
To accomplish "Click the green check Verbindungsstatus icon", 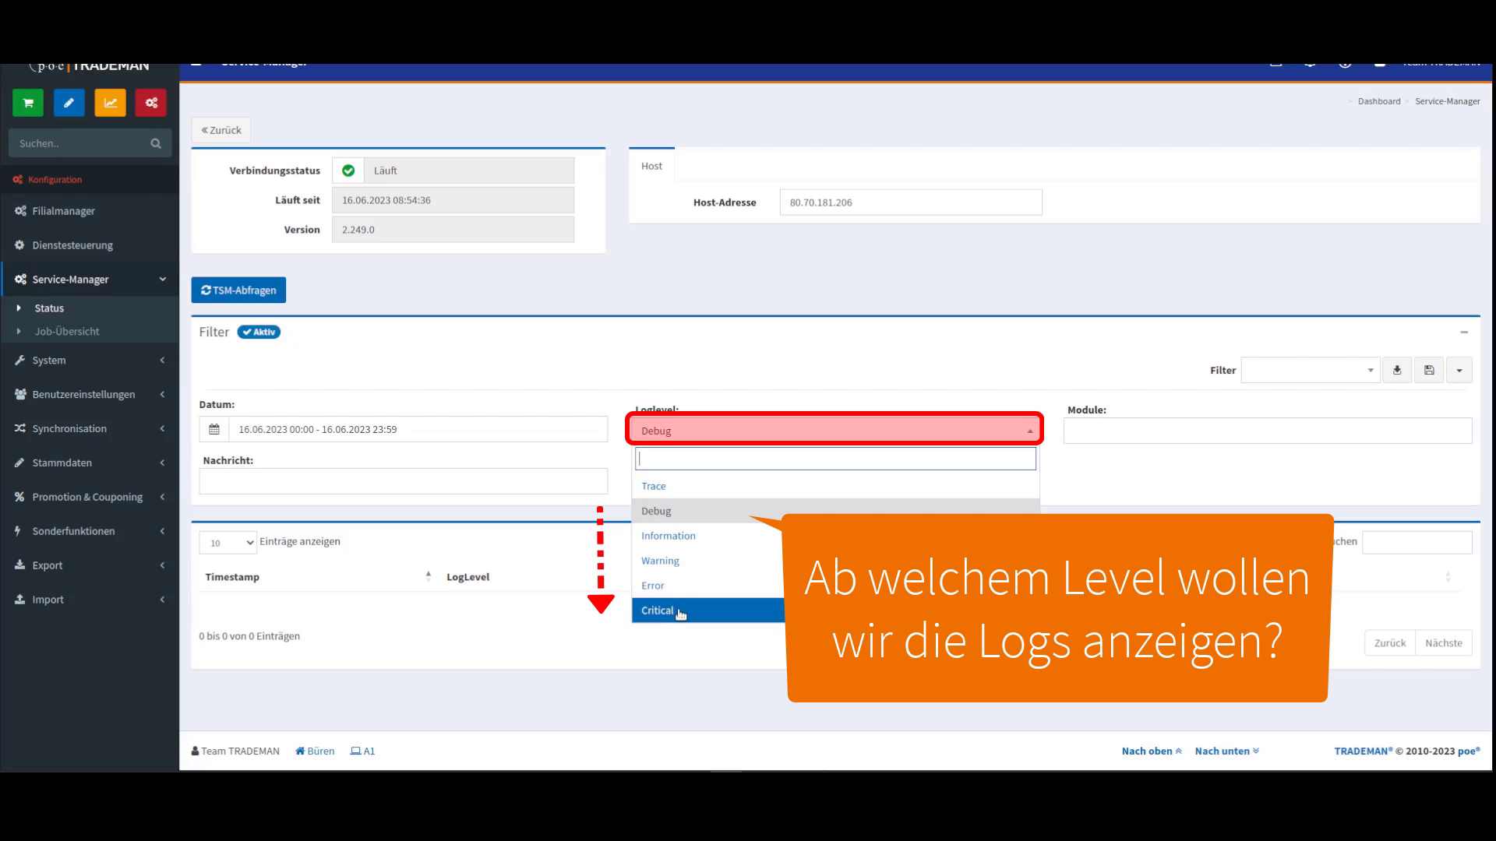I will (x=348, y=171).
